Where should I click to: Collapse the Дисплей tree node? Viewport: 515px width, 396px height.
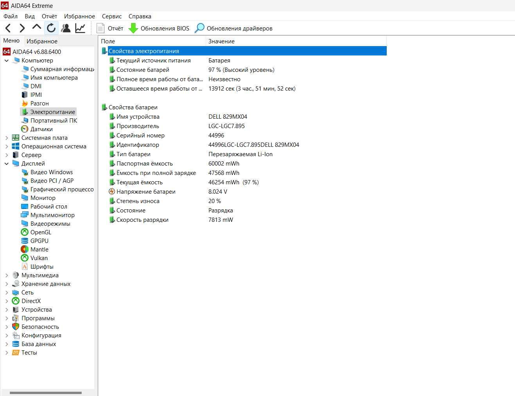(7, 164)
